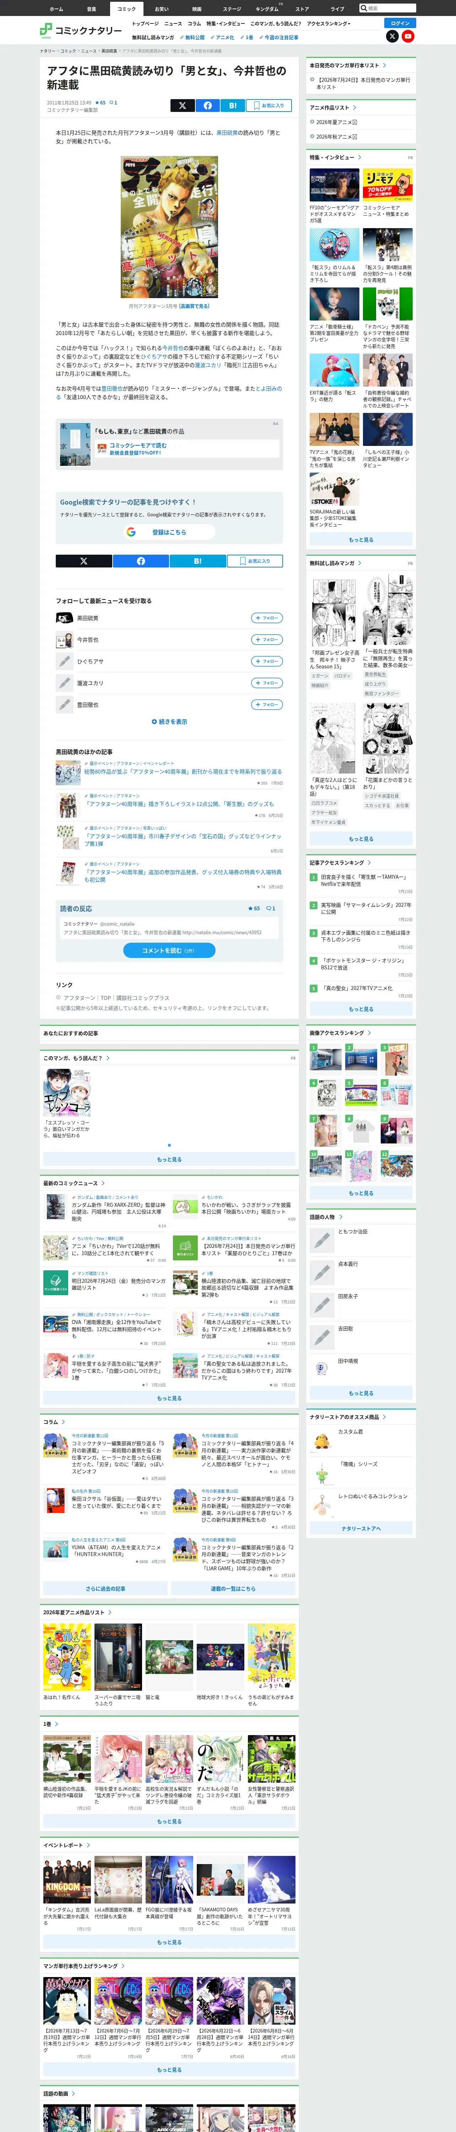
Task: Follow 今井哲也 with the フォロー button
Action: (267, 640)
